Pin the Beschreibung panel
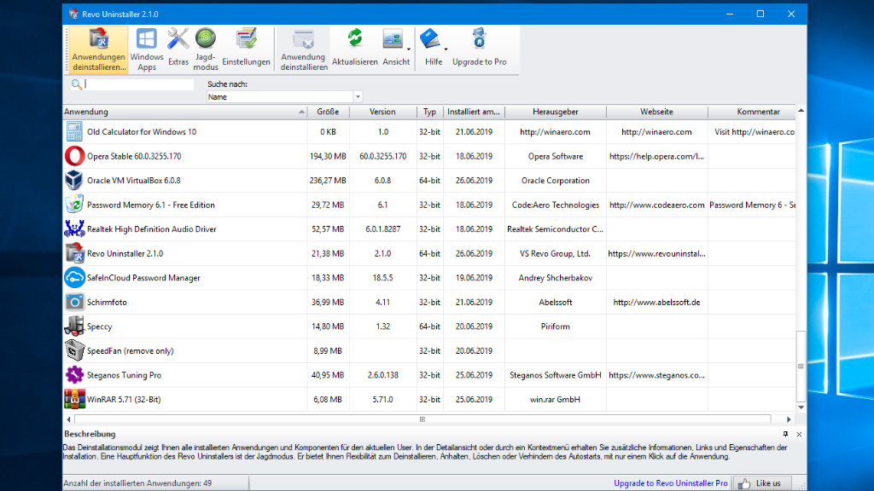Viewport: 874px width, 491px height. (785, 435)
